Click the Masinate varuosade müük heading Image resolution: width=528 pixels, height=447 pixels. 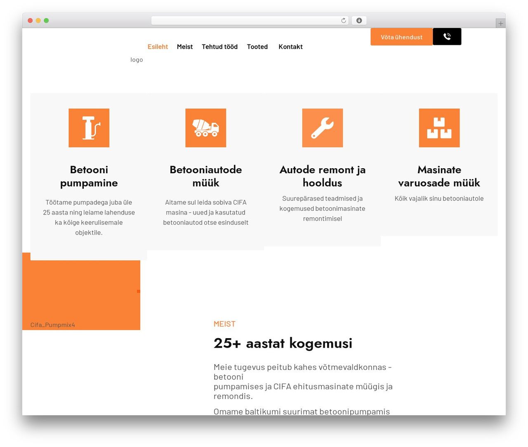click(439, 176)
